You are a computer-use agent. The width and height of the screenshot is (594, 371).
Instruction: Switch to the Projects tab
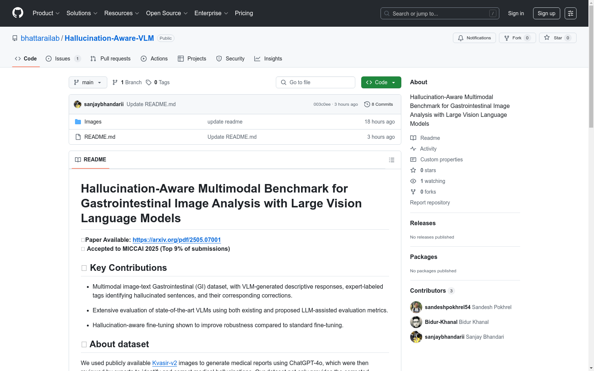coord(192,59)
